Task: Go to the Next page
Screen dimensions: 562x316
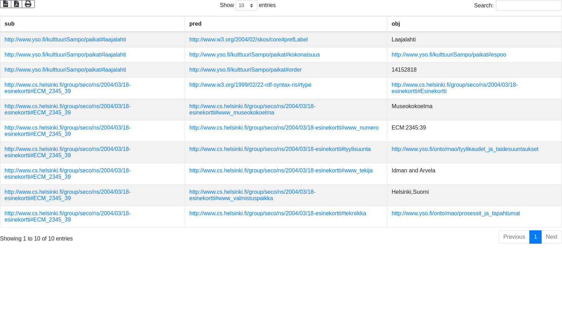Action: (x=551, y=237)
